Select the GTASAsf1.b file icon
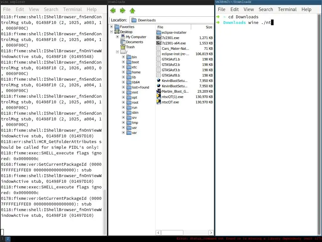Image resolution: width=322 pixels, height=242 pixels. (158, 59)
